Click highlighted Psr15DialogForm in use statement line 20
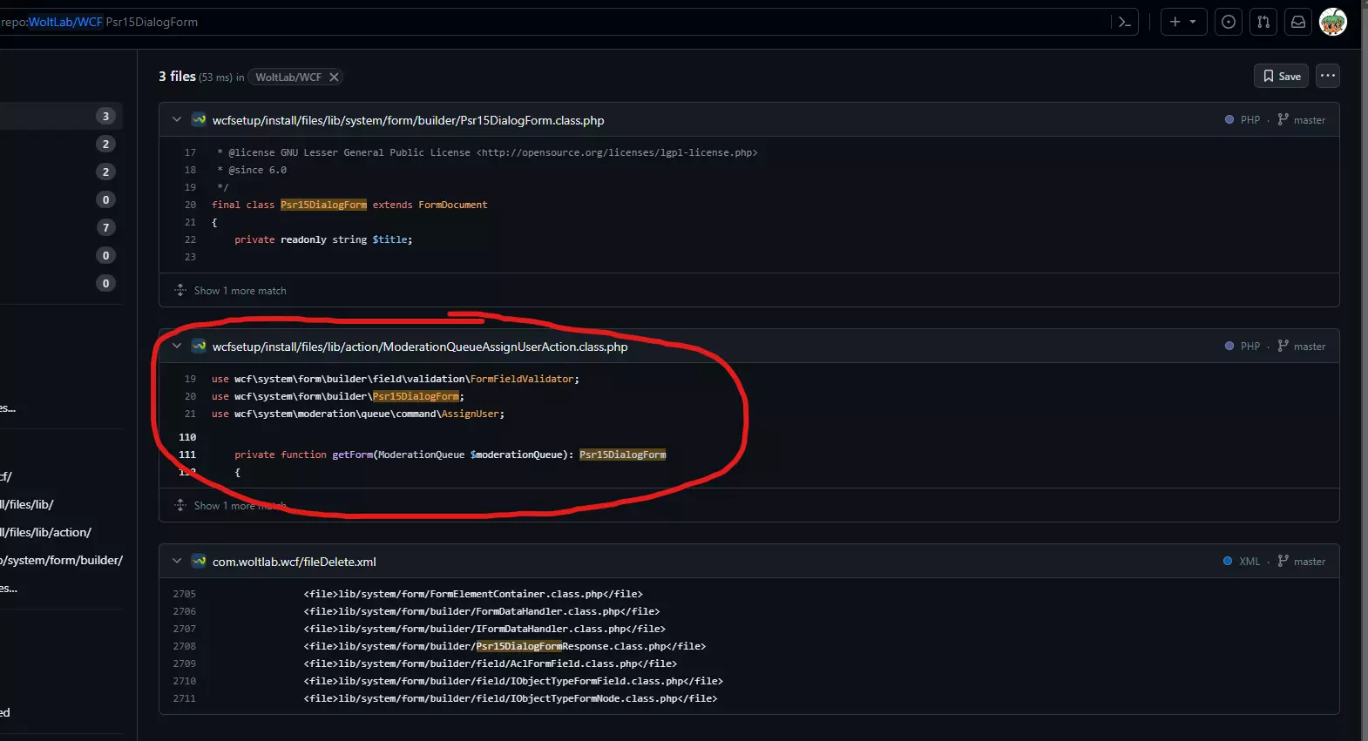Viewport: 1368px width, 741px height. click(x=416, y=396)
